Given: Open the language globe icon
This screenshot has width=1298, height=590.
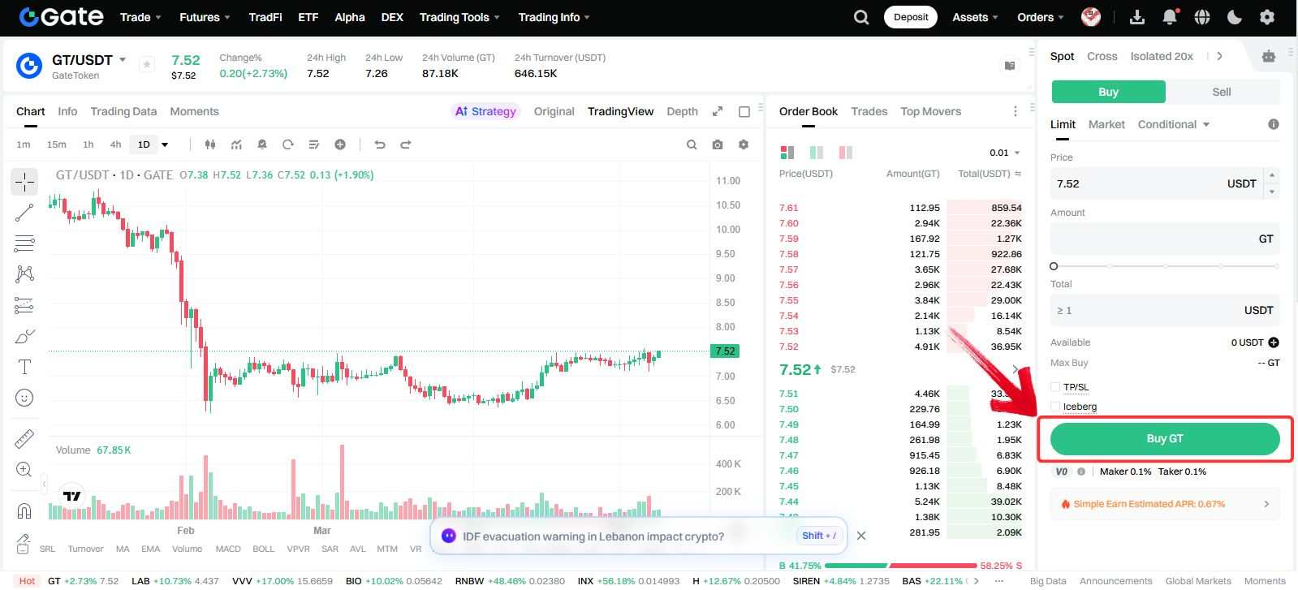Looking at the screenshot, I should pyautogui.click(x=1202, y=17).
